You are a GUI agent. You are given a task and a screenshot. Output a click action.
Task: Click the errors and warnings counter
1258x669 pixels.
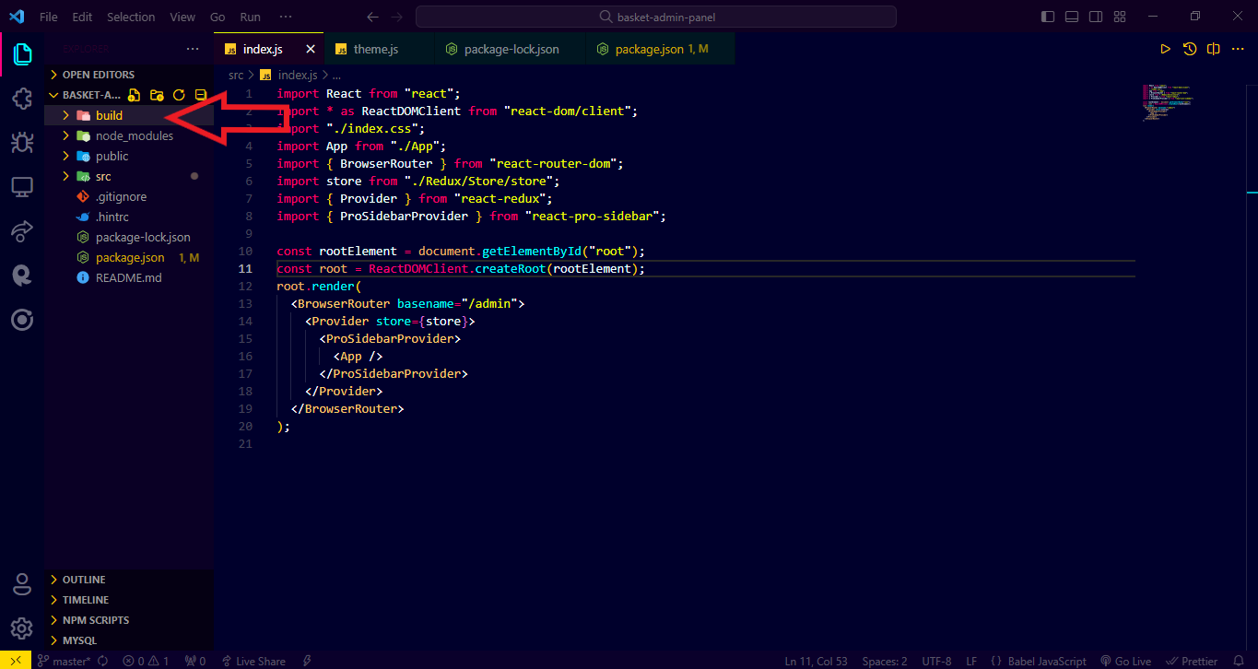(x=146, y=661)
